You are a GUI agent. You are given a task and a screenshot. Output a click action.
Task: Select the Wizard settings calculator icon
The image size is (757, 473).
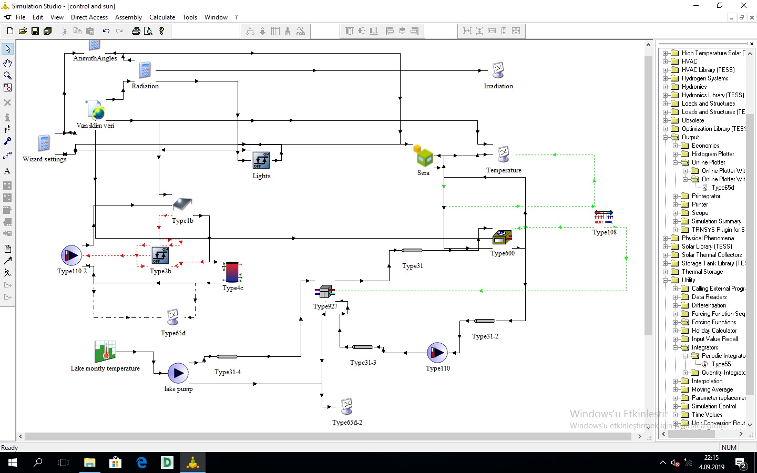[x=44, y=143]
